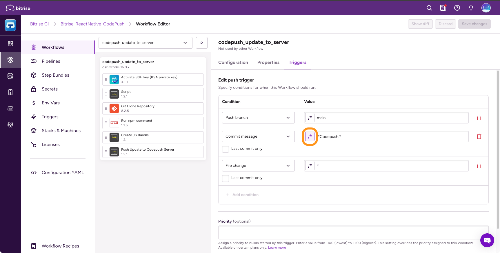Viewport: 500px width, 253px height.
Task: Open the Commit message condition dropdown
Action: [x=258, y=136]
